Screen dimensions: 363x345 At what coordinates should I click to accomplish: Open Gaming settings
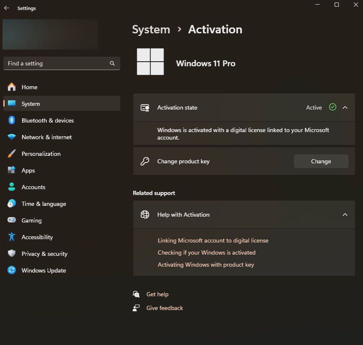click(62, 220)
